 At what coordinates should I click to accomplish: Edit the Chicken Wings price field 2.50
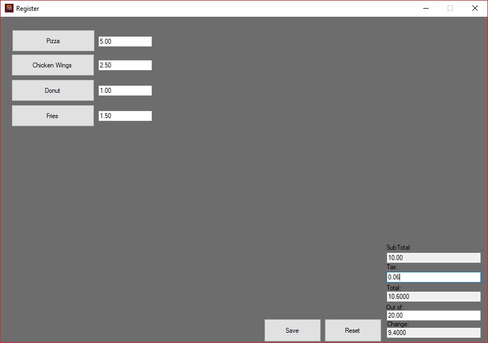(x=125, y=65)
